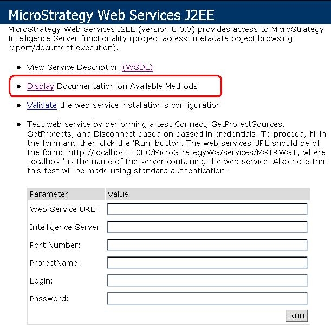Click the 'Port Number:' label

pyautogui.click(x=55, y=245)
